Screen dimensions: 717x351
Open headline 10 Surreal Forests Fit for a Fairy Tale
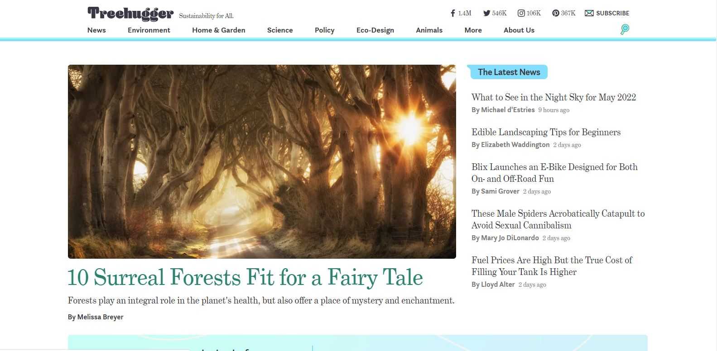[x=245, y=277]
